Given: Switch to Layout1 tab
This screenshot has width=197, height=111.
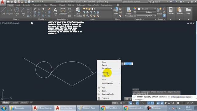Looking at the screenshot, I should click(14, 102).
